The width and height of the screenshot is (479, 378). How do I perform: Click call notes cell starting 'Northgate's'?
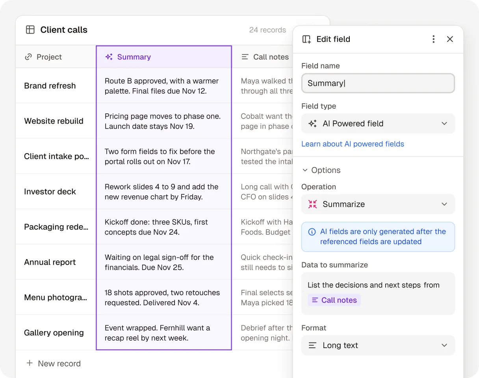pyautogui.click(x=263, y=156)
